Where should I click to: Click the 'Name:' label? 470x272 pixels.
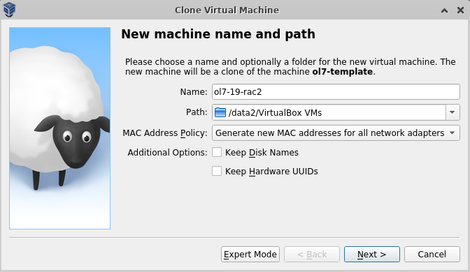pos(194,92)
